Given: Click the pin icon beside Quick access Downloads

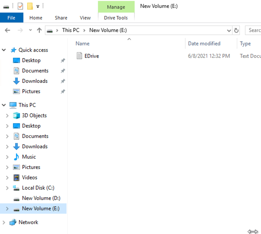Looking at the screenshot, I should click(x=63, y=81).
